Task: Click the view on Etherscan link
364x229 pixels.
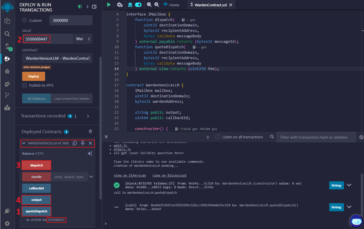Action: point(130,175)
